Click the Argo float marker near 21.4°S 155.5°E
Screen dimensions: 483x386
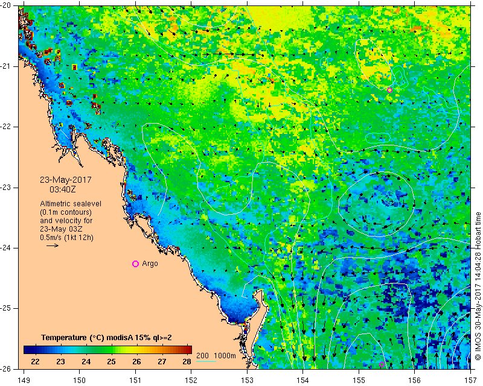pos(389,90)
